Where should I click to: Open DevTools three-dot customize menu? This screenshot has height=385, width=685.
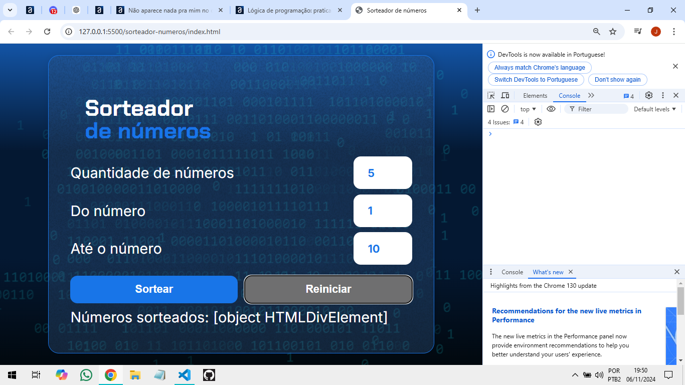(x=663, y=95)
